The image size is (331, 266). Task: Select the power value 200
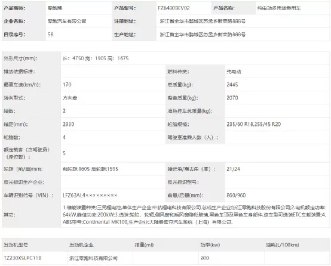point(205,258)
